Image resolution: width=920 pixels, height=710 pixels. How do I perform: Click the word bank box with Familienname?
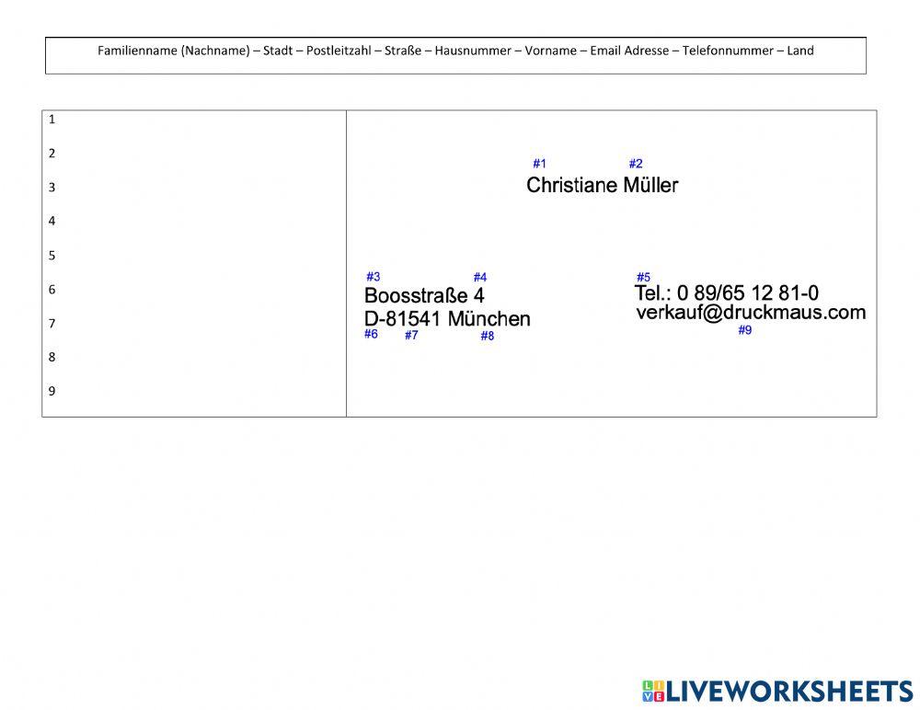[455, 52]
